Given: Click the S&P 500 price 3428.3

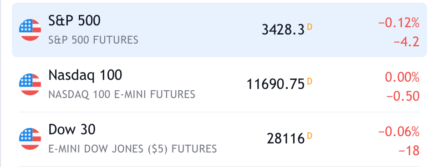Looking at the screenshot, I should 283,29.
